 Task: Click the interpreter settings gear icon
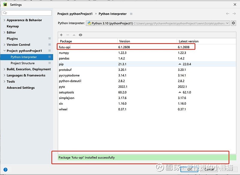[x=233, y=23]
